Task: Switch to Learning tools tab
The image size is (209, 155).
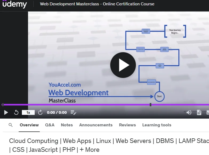Action: [157, 125]
